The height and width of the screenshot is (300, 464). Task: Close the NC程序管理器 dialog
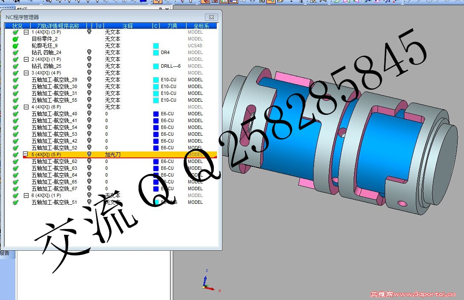(211, 17)
